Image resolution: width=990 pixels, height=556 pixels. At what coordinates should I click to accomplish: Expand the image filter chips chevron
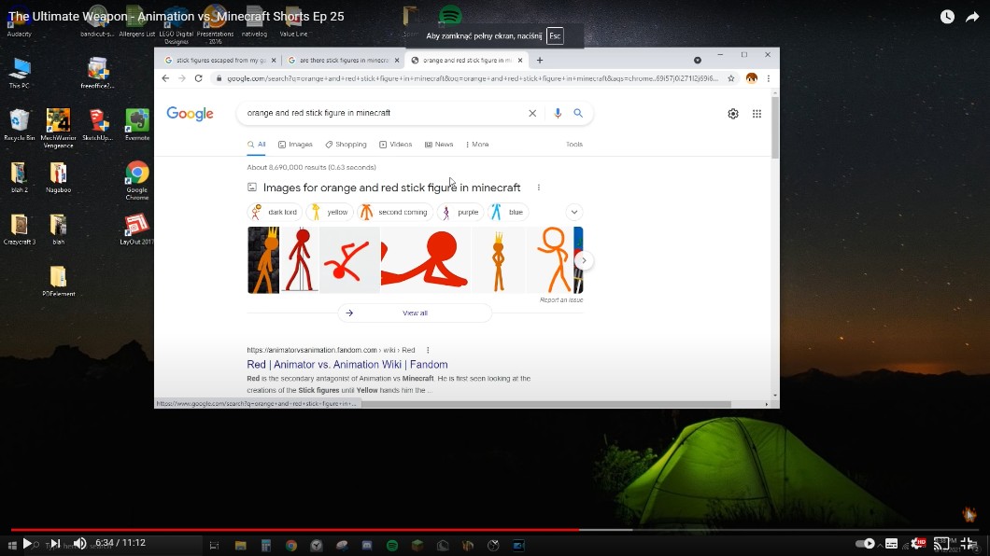click(574, 212)
